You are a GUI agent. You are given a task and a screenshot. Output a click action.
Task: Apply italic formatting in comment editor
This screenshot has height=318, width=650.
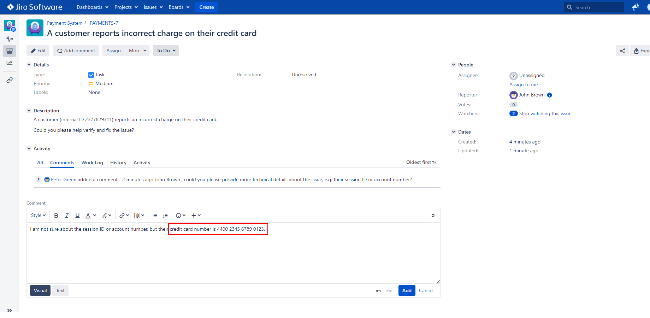click(67, 216)
